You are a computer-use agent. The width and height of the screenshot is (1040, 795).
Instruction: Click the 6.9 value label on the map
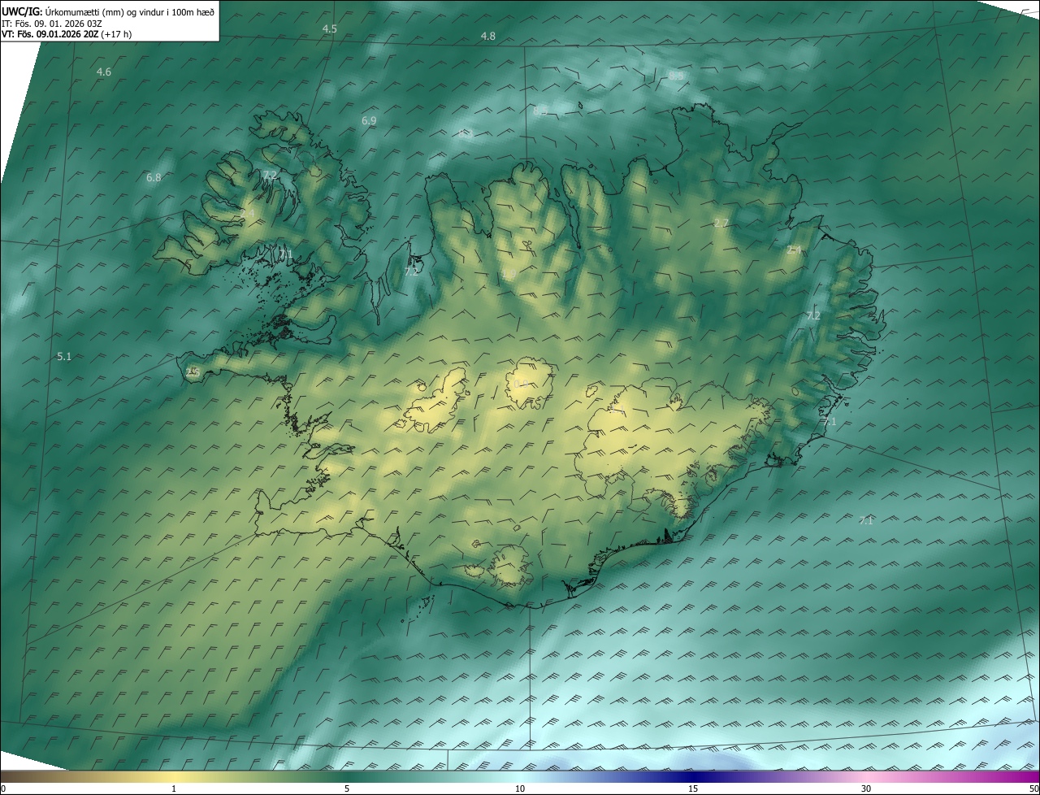click(368, 120)
